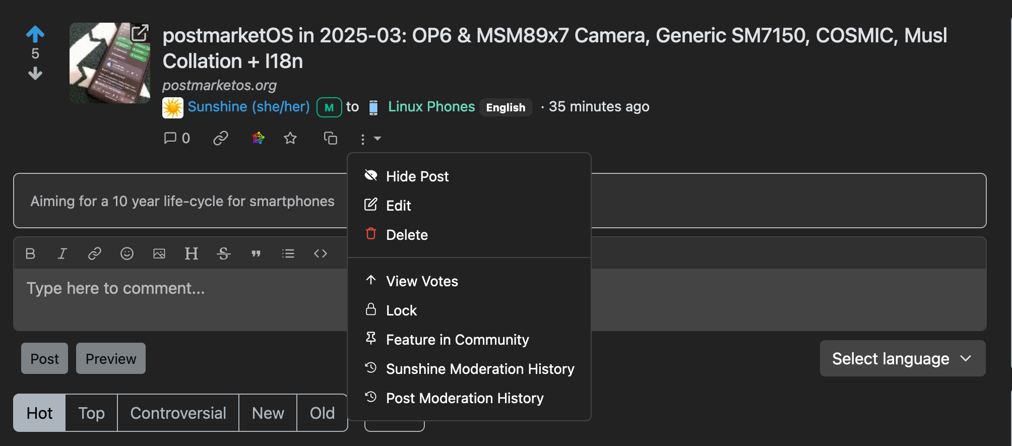
Task: Upvote the postmarketOS post
Action: (35, 34)
